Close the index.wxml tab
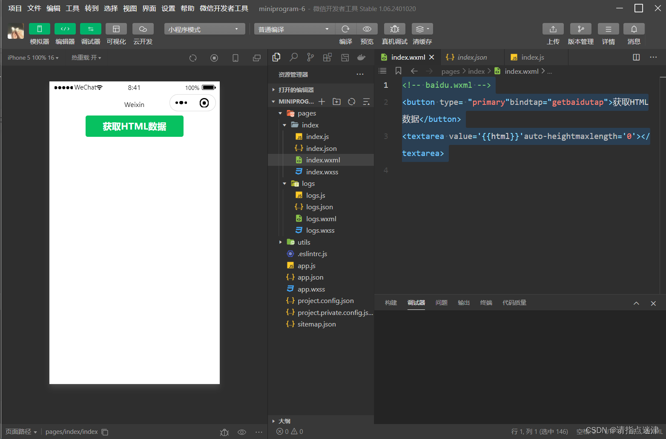Viewport: 666px width, 439px height. pyautogui.click(x=432, y=57)
